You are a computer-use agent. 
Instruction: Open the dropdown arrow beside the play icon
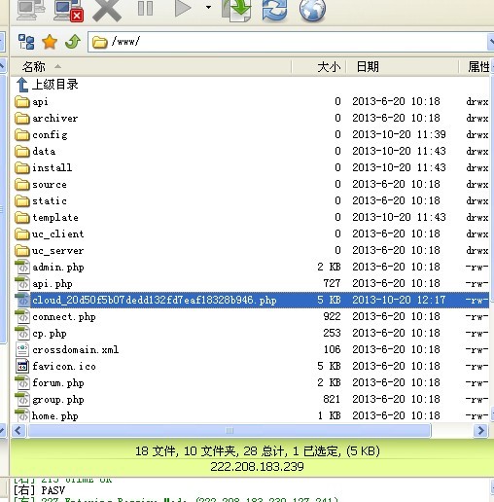point(208,7)
